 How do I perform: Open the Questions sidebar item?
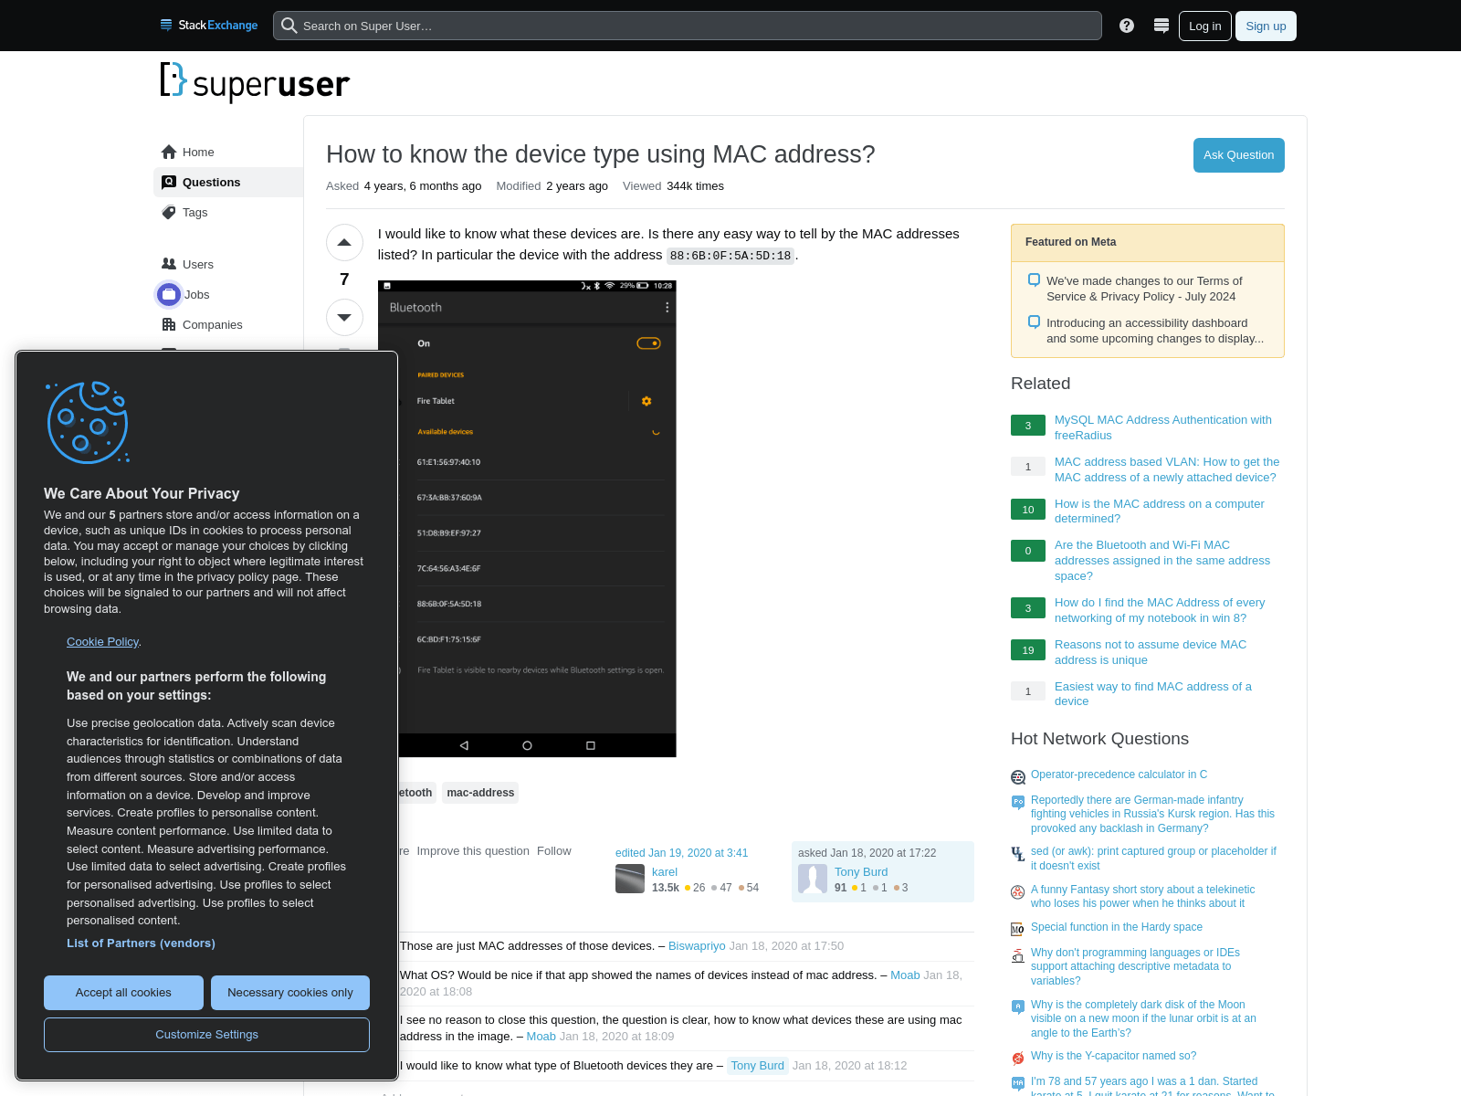point(228,182)
